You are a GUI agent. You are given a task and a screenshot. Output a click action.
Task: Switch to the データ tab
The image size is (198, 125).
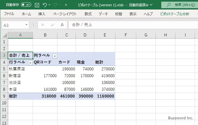tap(103, 14)
